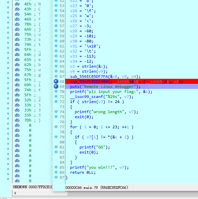Image resolution: width=198 pixels, height=199 pixels.
Task: Click __isoc99_scanf on line 71
Action: click(87, 97)
